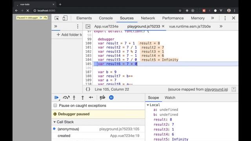The width and height of the screenshot is (251, 141).
Task: Open the App.vue?234e file tab
Action: click(x=106, y=26)
